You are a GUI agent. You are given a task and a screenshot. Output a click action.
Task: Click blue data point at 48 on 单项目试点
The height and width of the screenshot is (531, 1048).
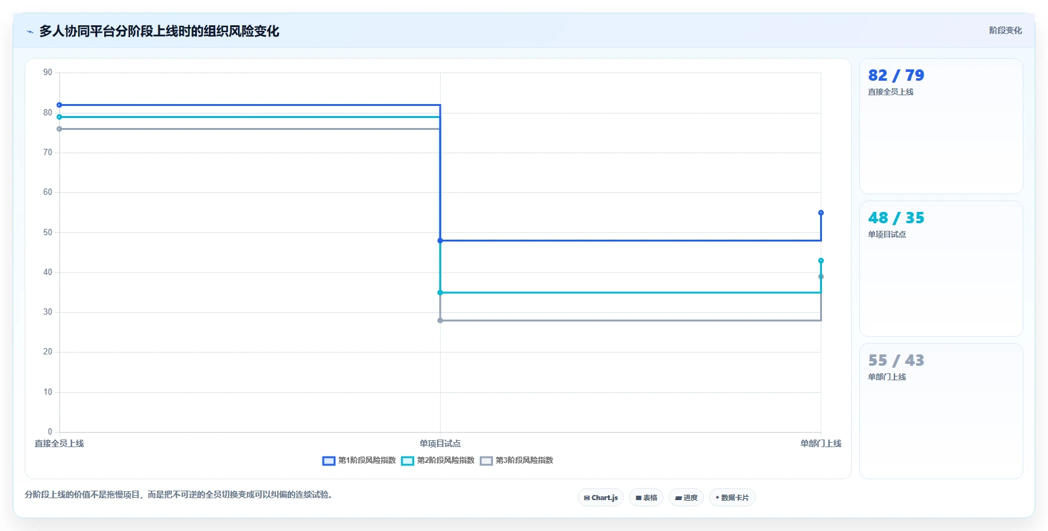(x=440, y=241)
